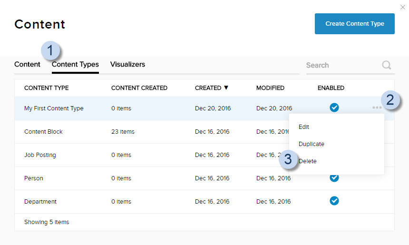409x245 pixels.
Task: Choose Delete from the context menu
Action: point(308,161)
